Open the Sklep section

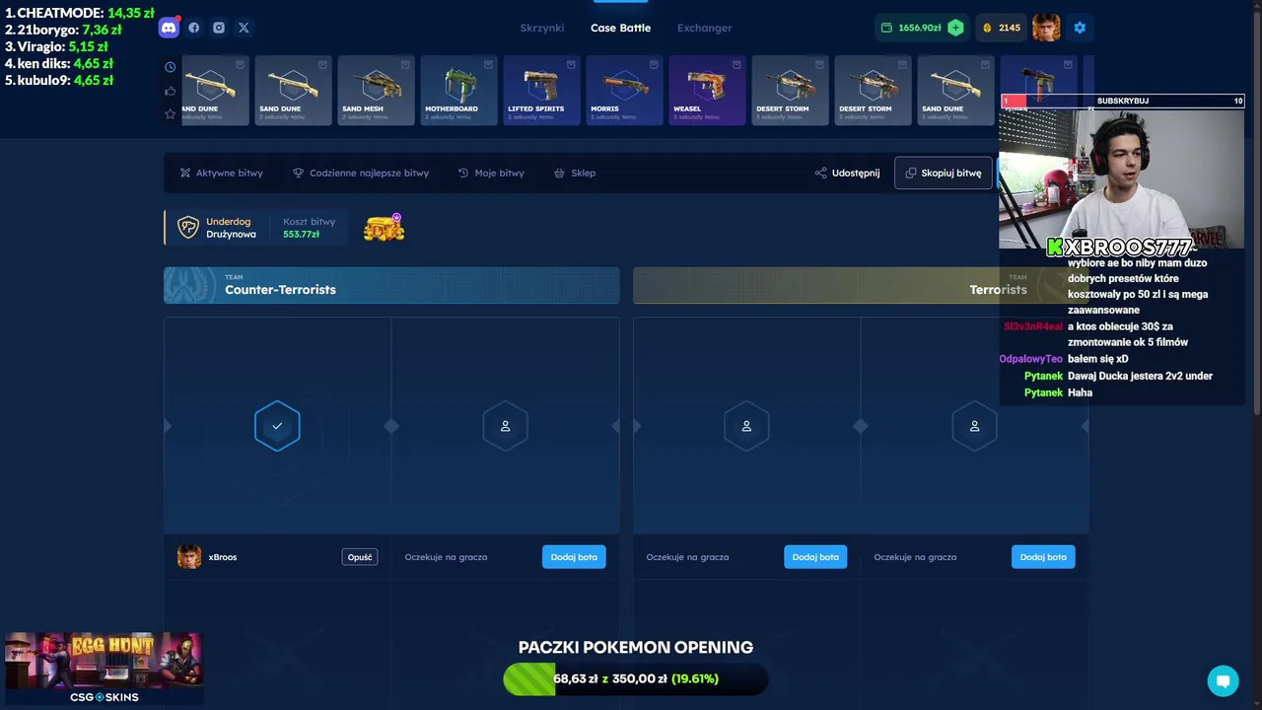coord(575,173)
